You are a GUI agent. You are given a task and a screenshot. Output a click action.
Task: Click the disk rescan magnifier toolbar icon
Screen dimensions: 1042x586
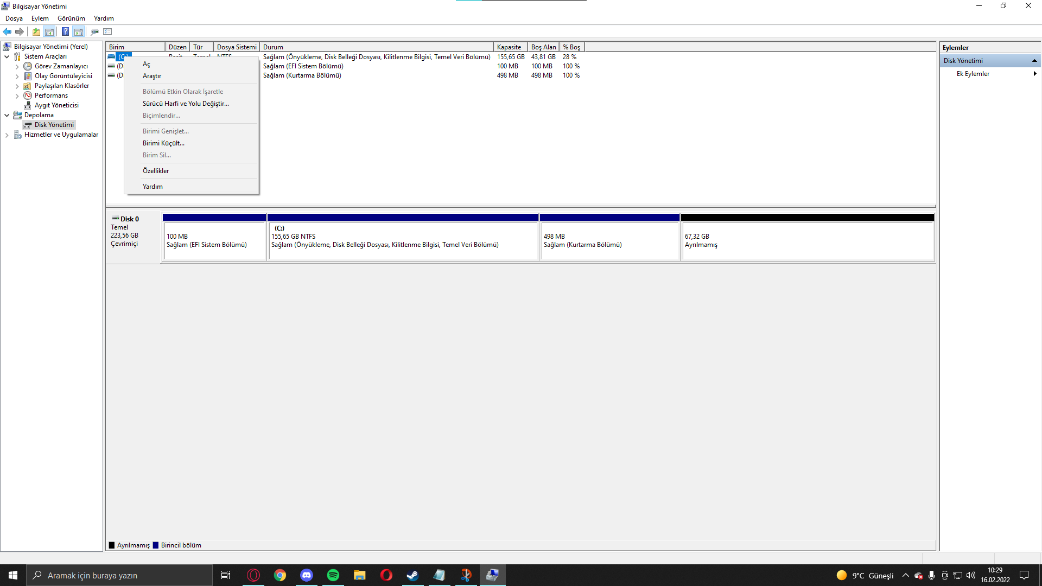(94, 31)
